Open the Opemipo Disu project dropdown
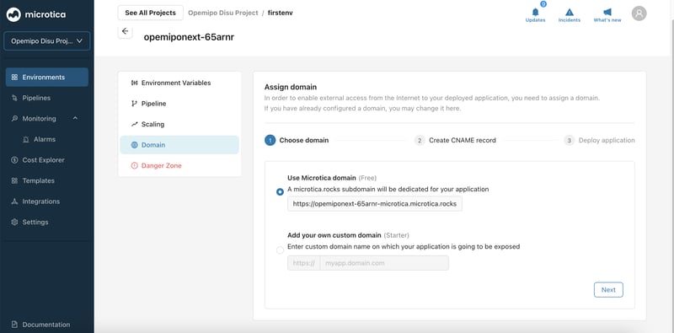This screenshot has height=333, width=674. point(47,41)
